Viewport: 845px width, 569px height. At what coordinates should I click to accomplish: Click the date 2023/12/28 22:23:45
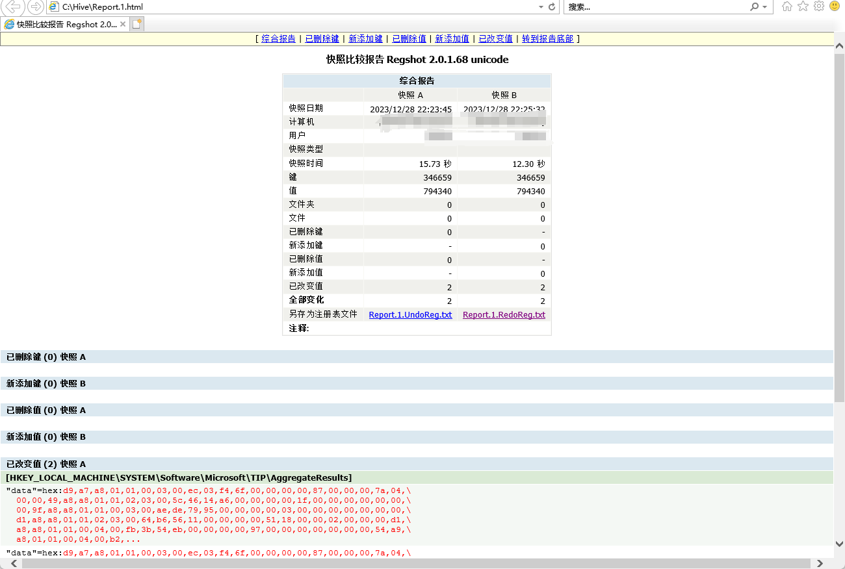pos(411,109)
